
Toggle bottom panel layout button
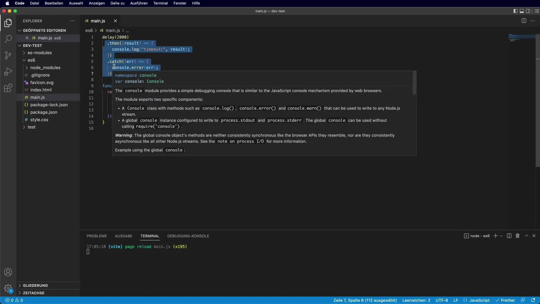[x=522, y=11]
